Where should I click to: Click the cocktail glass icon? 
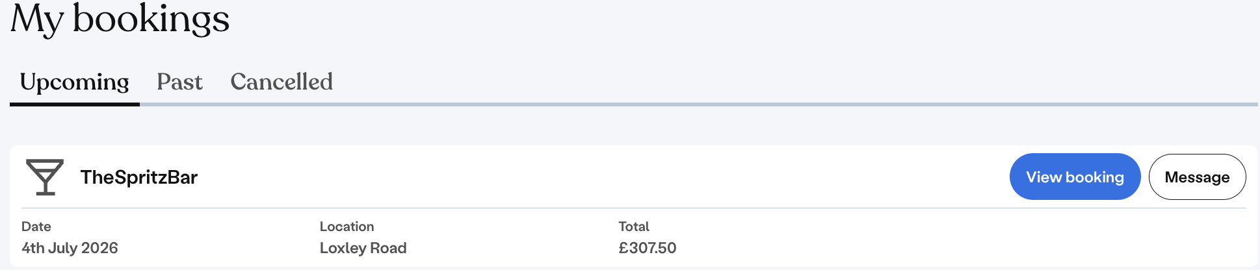point(45,177)
